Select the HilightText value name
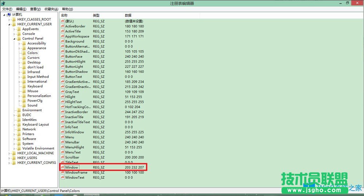The height and width of the screenshot is (196, 364). [73, 102]
